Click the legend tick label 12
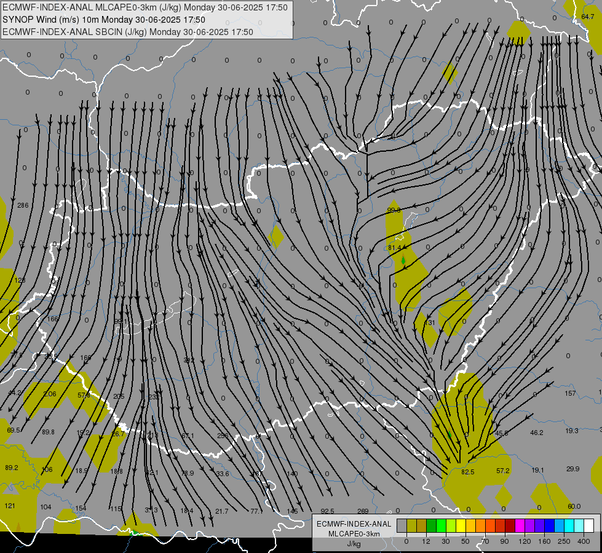The height and width of the screenshot is (553, 602). 426,541
